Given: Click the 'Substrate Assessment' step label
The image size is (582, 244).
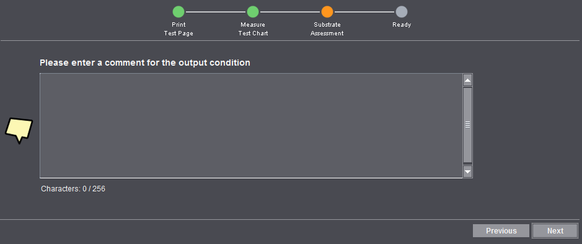Looking at the screenshot, I should pos(327,29).
